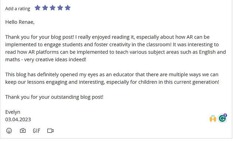The image size is (233, 141).
Task: Click the 'Thank you for your outstanding blog post!' line
Action: point(54,97)
